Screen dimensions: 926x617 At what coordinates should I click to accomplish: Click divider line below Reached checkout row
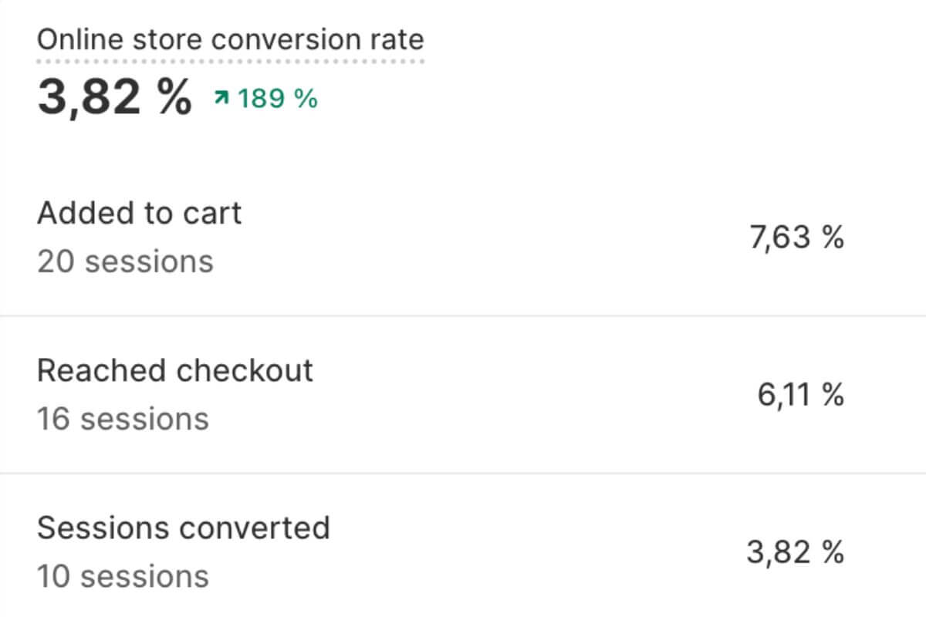coord(463,473)
